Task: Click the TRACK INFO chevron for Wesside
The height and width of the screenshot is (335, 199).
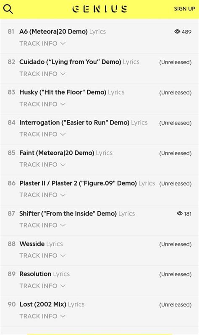Action: tap(63, 256)
